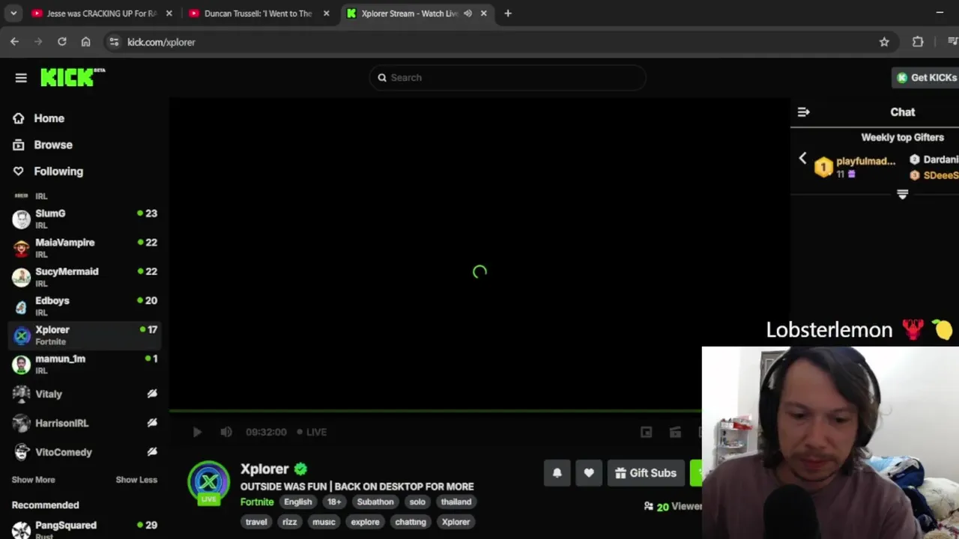Open SucyMermaid channel in sidebar
This screenshot has height=539, width=959.
point(84,277)
